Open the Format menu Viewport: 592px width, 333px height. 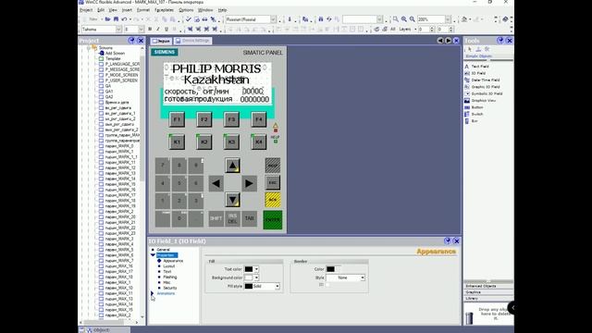[x=143, y=10]
